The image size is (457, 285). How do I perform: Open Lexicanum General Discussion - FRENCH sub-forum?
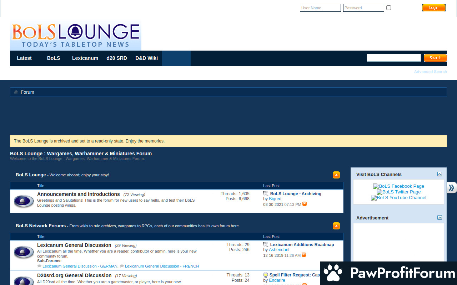pos(162,266)
